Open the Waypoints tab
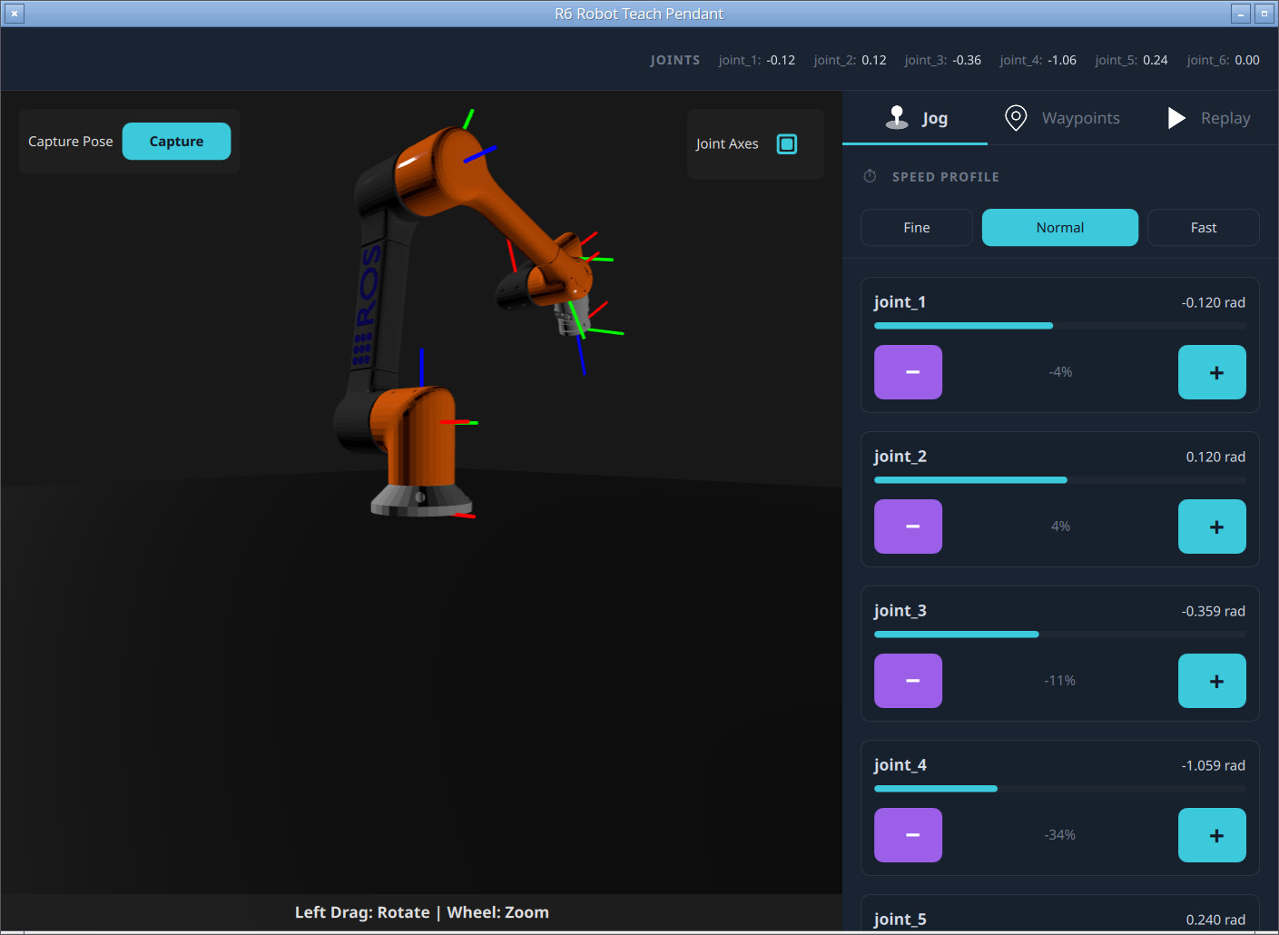Screen dimensions: 1279x935 coord(1062,118)
